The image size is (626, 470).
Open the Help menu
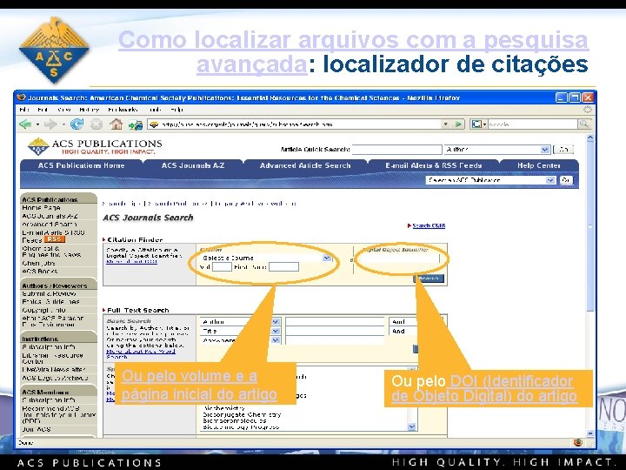176,110
